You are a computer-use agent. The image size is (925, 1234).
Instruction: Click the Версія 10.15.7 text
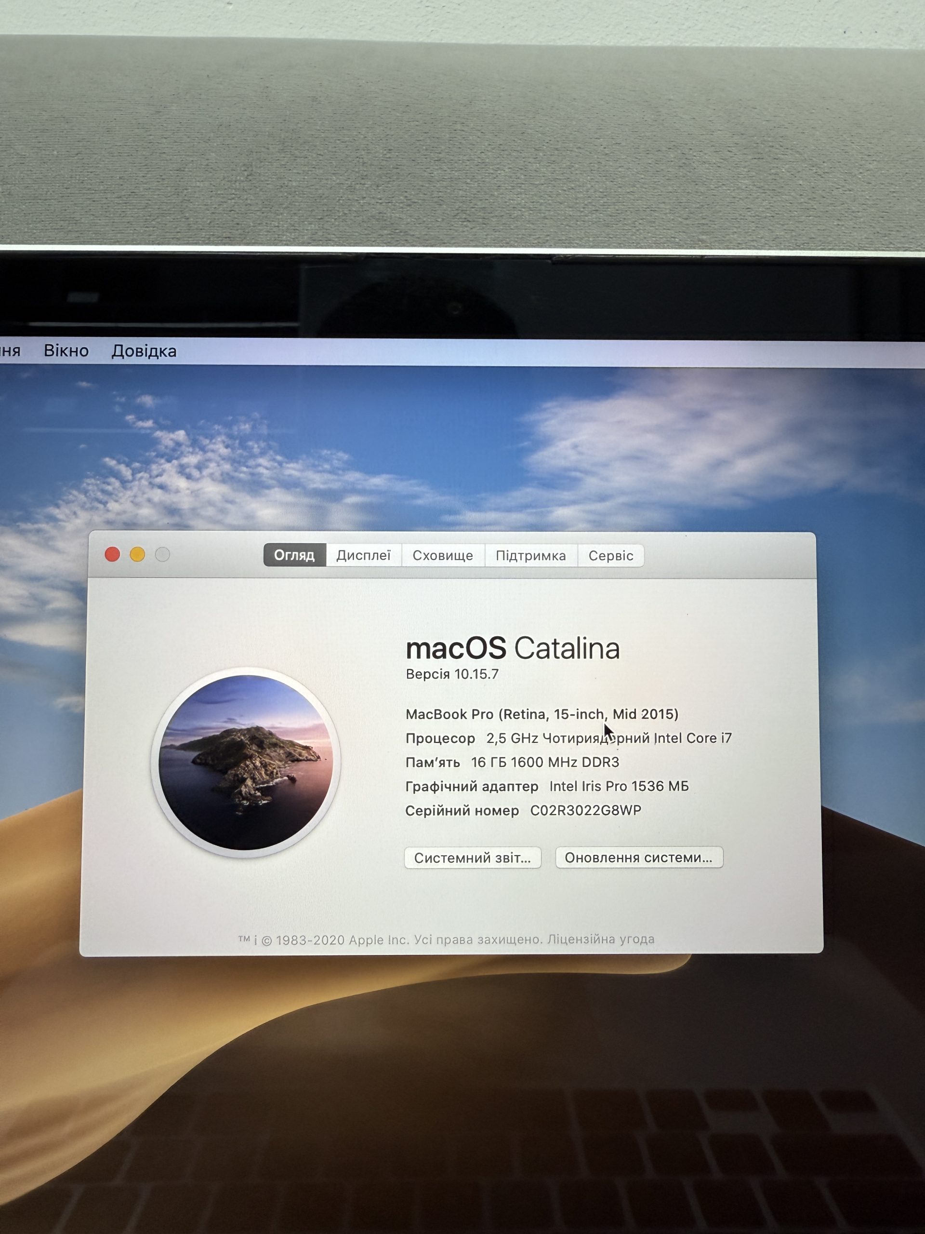point(452,674)
